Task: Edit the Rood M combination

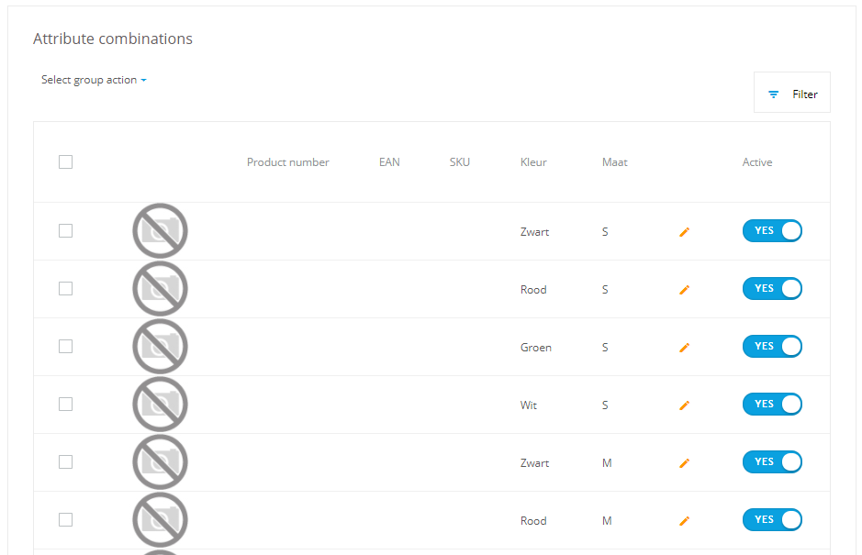Action: pyautogui.click(x=684, y=521)
